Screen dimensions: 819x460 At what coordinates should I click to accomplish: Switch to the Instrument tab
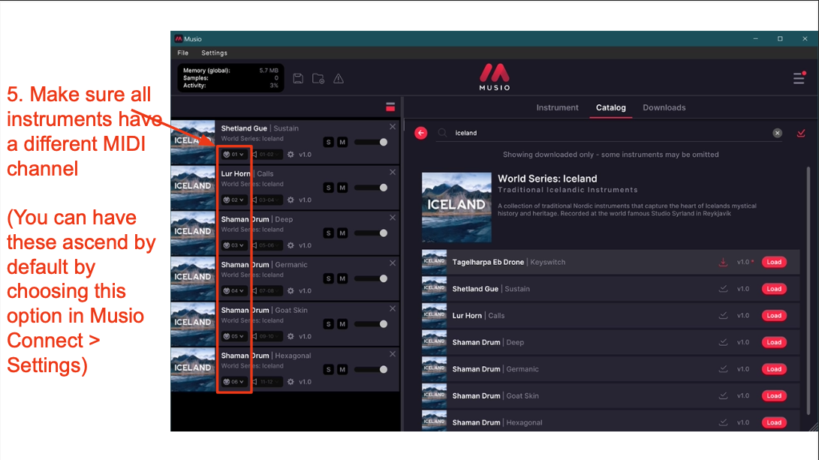click(557, 107)
